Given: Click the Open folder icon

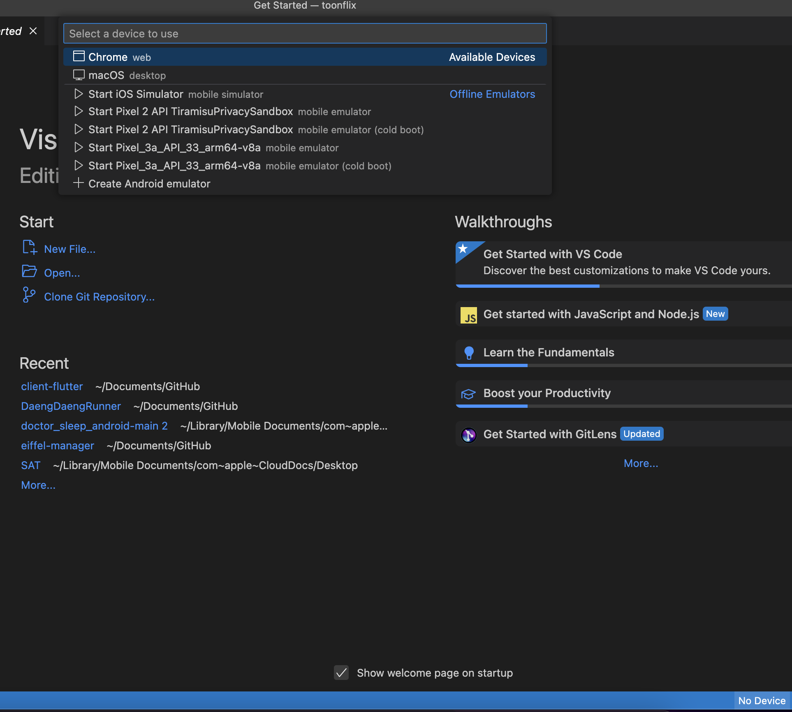Looking at the screenshot, I should (29, 271).
